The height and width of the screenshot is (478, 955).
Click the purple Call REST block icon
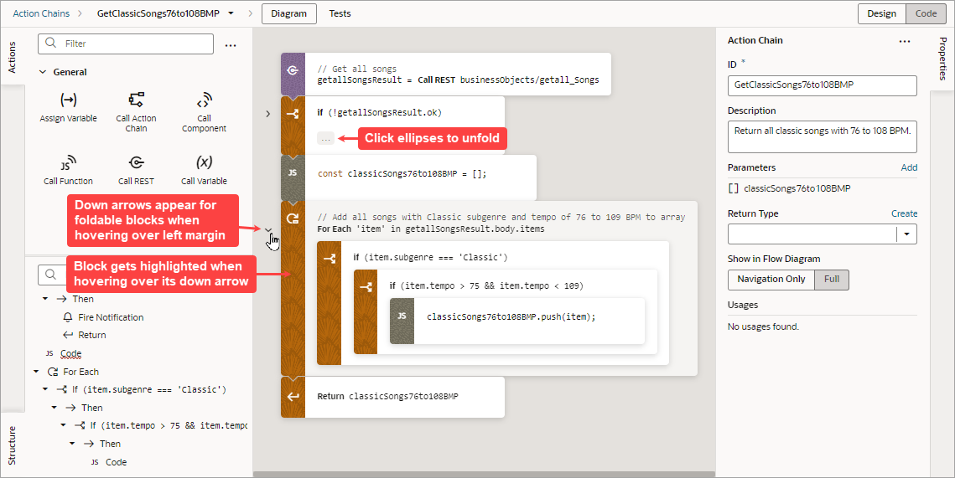293,70
